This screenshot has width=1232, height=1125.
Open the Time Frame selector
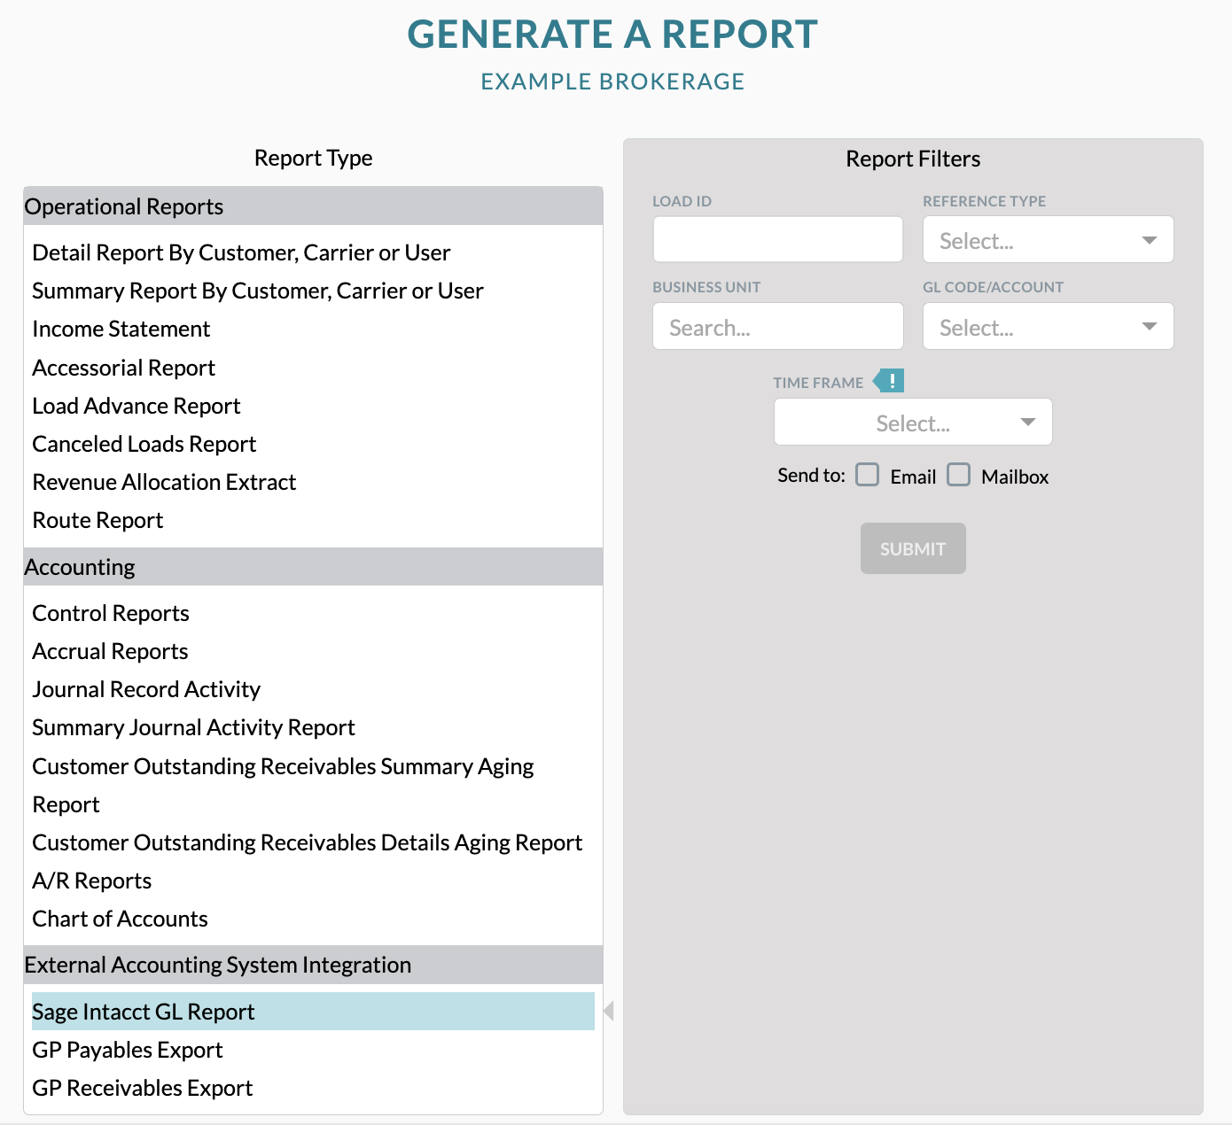tap(912, 422)
